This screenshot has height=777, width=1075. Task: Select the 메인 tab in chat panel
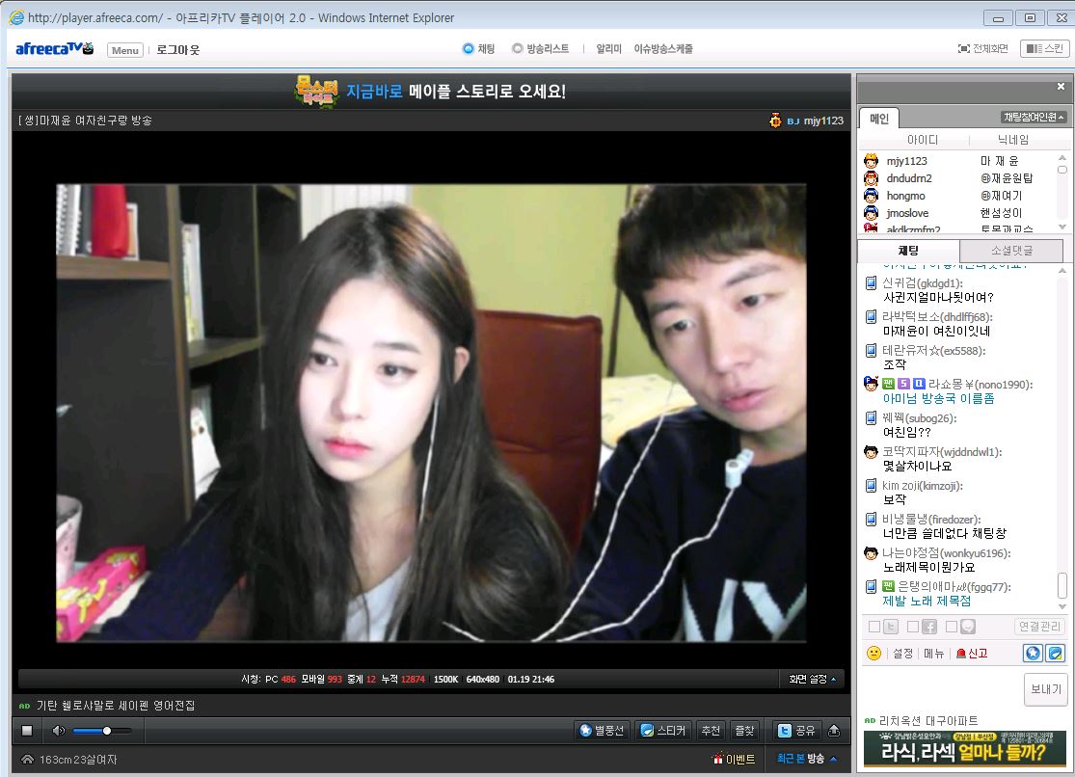click(879, 118)
